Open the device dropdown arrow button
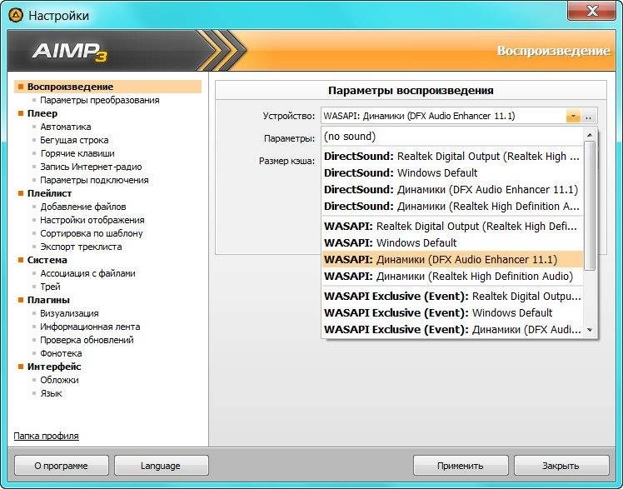The height and width of the screenshot is (489, 623). [573, 117]
